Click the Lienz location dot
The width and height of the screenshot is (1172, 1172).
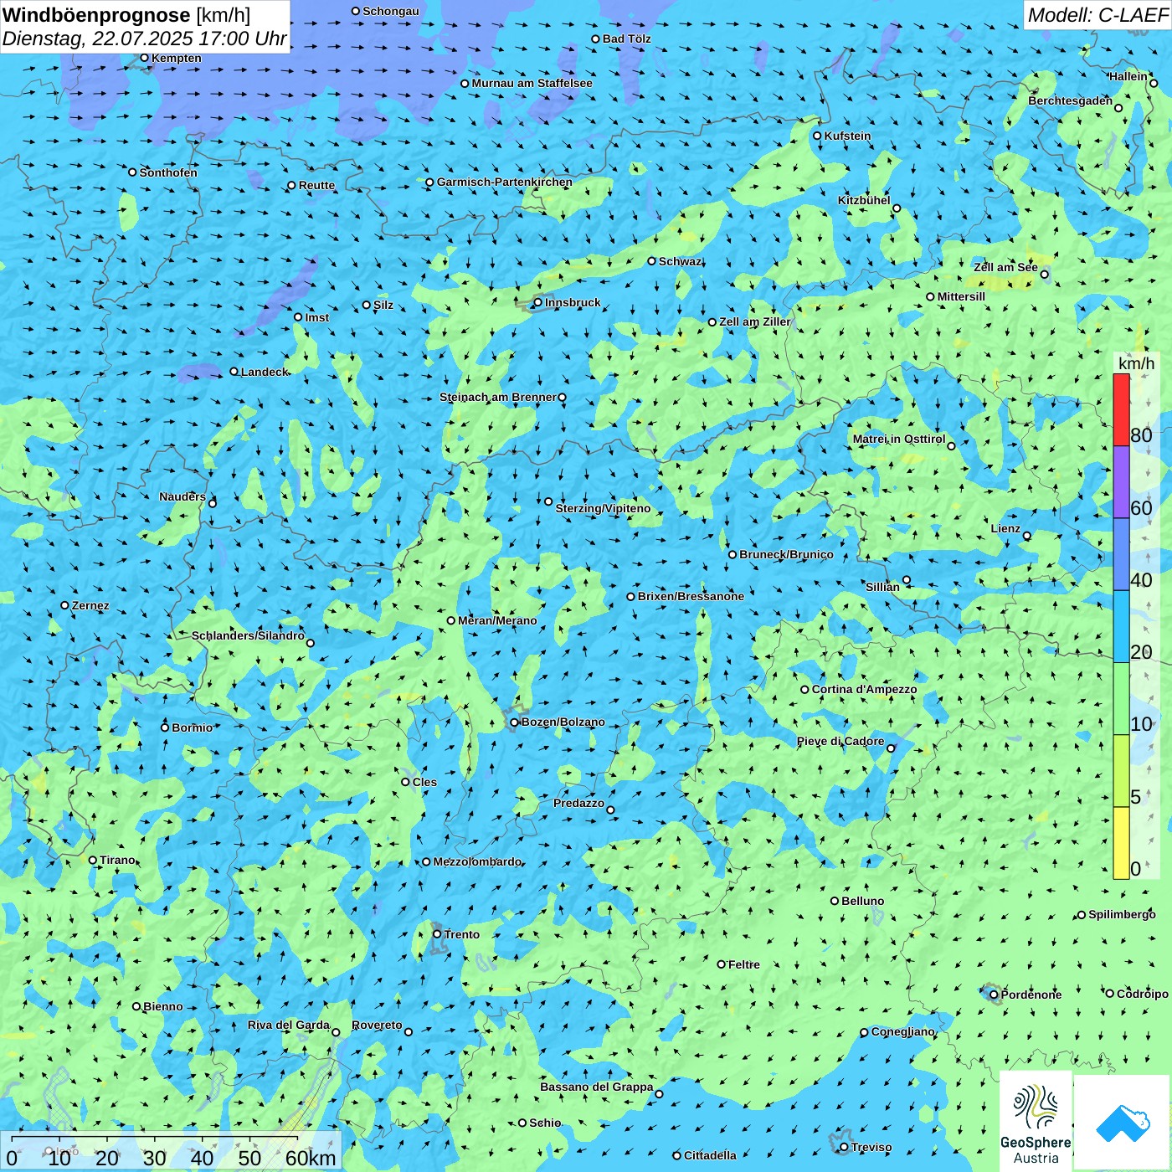[1027, 536]
